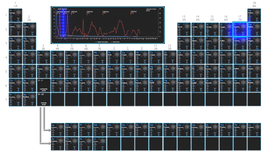The image size is (270, 152).
Task: Select the highlighted Fluorine element tile
Action: (240, 29)
